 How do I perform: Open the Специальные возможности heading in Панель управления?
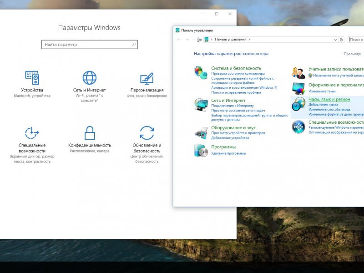pos(336,122)
